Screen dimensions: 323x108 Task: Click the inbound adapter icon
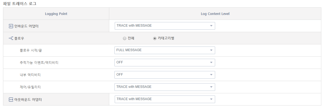(x=11, y=26)
